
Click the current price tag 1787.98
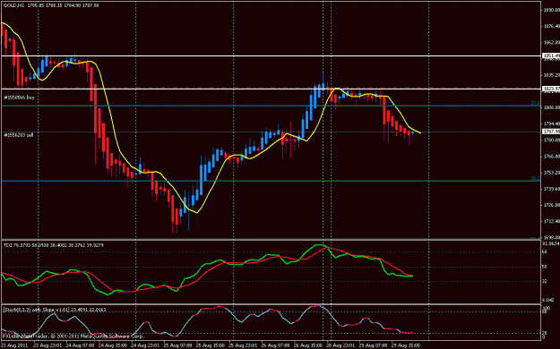[551, 132]
